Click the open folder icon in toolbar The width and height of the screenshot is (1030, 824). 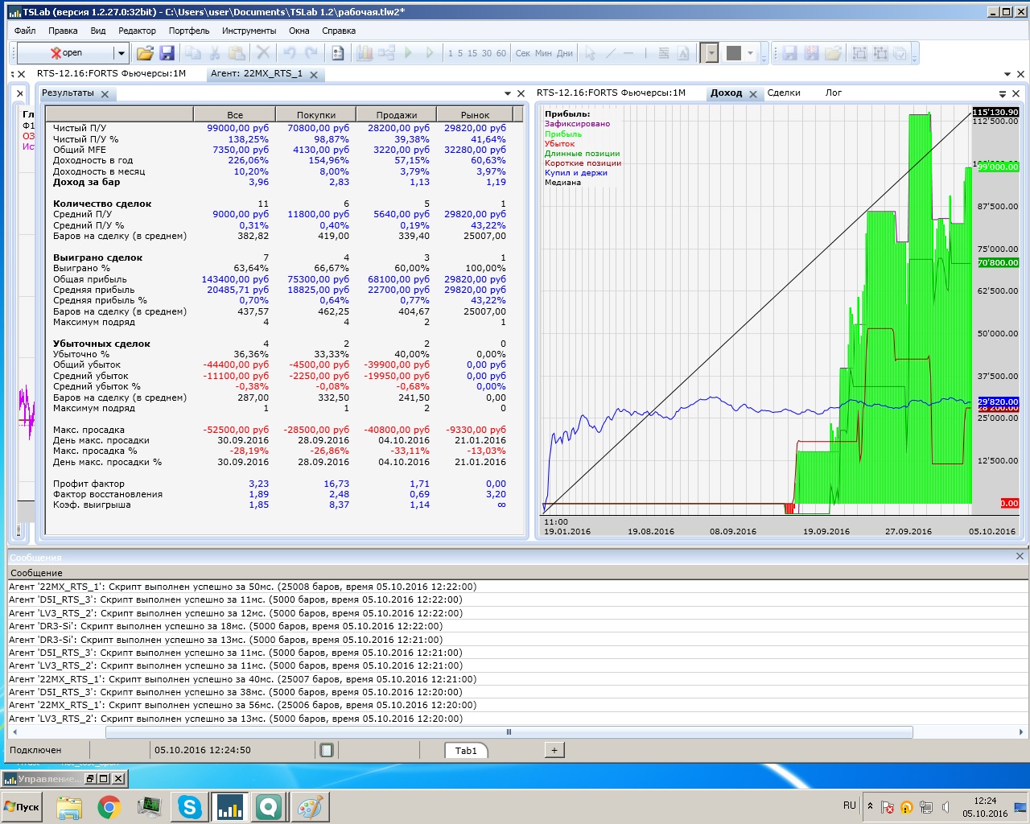[x=145, y=53]
